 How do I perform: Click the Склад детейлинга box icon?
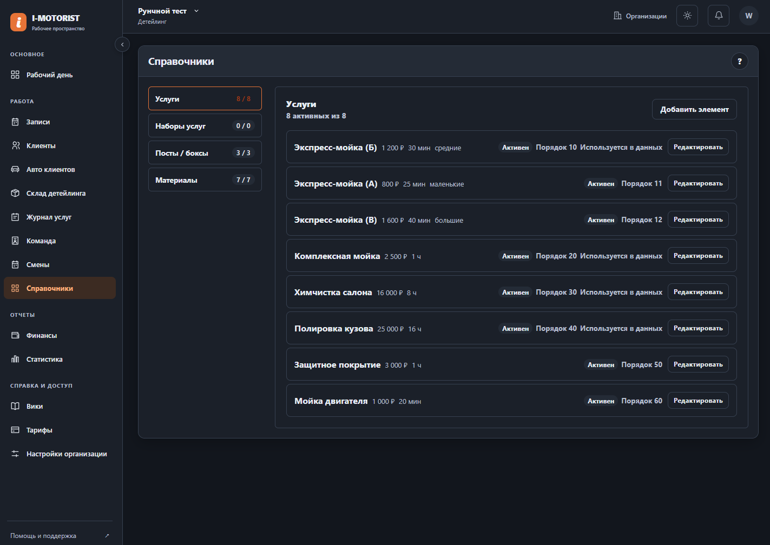click(15, 193)
